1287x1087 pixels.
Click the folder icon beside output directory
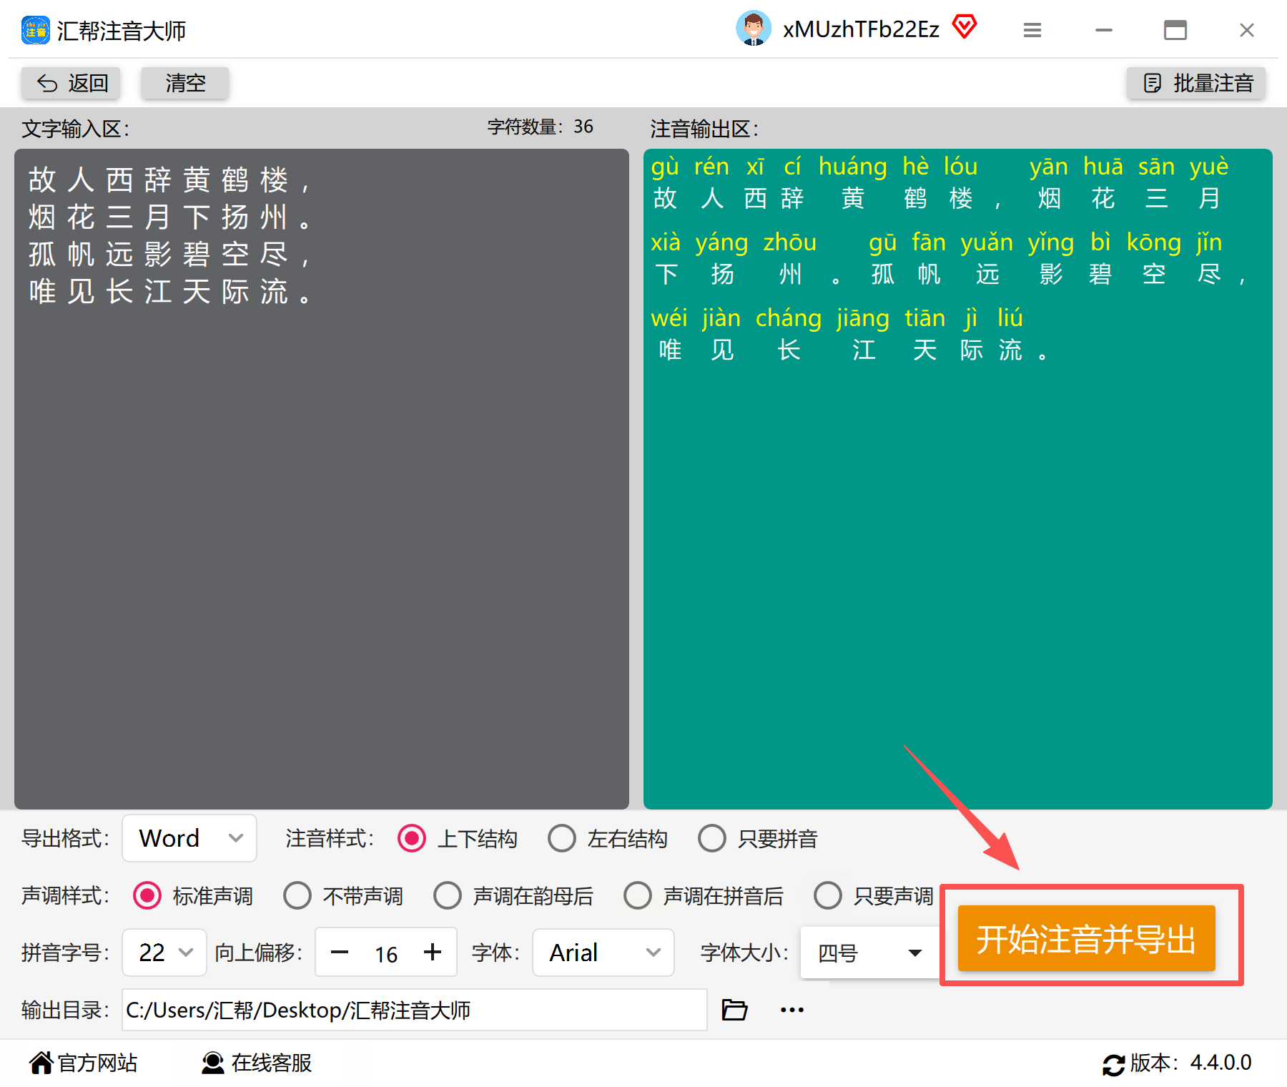pos(734,1010)
